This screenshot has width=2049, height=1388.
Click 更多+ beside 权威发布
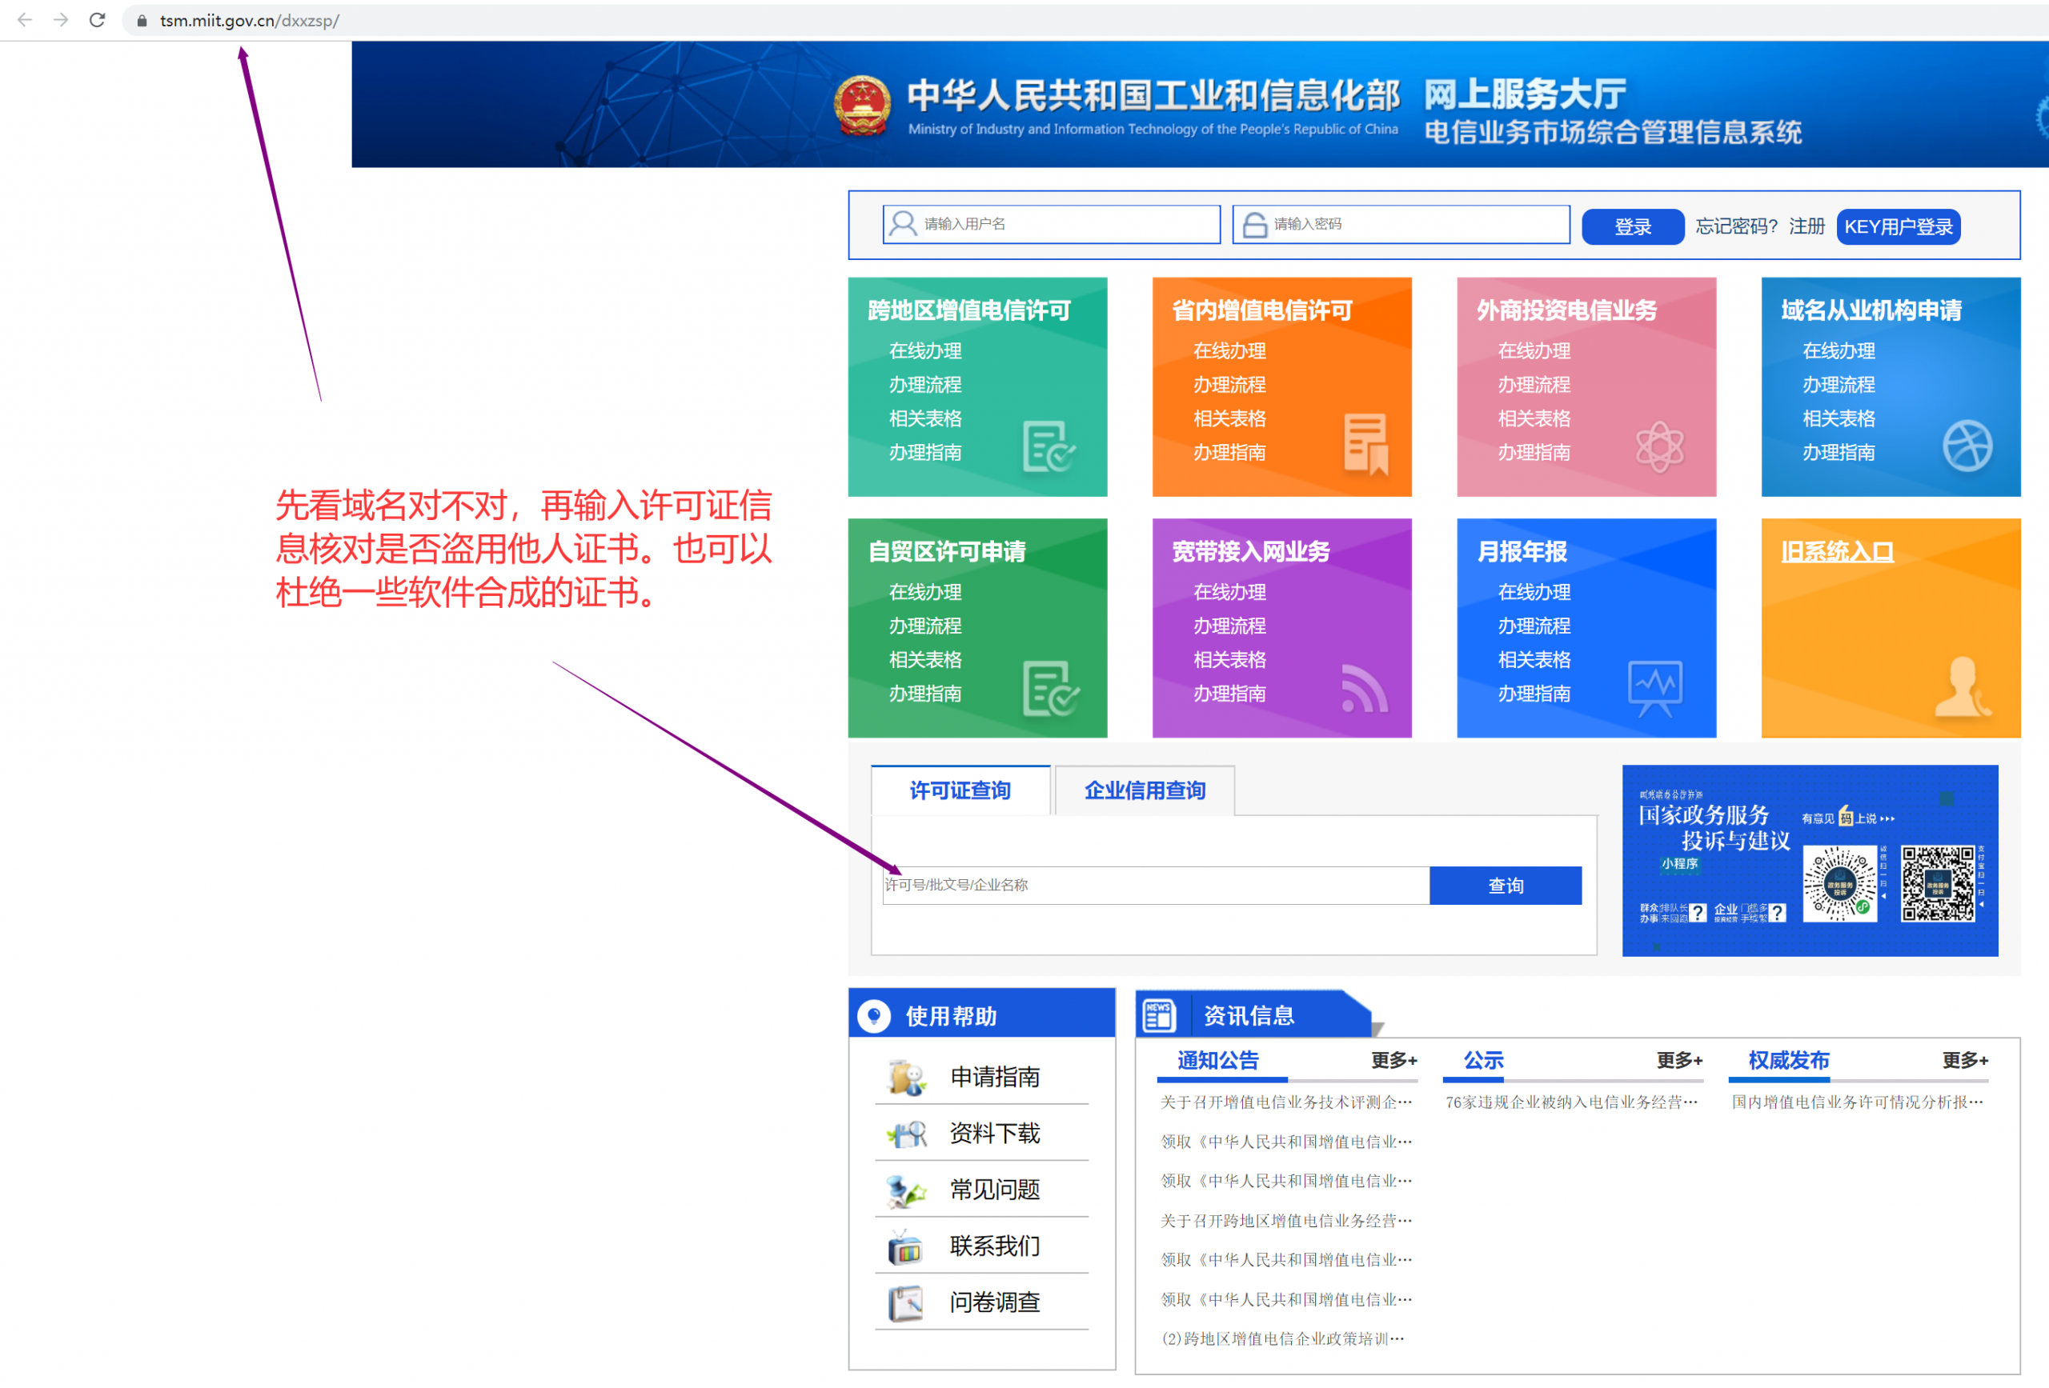(x=1964, y=1059)
